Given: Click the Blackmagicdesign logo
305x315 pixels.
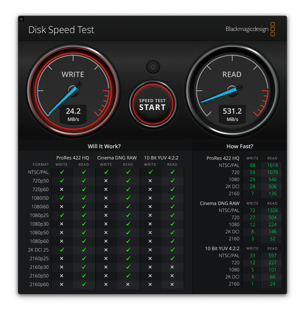Looking at the screenshot, I should 250,29.
